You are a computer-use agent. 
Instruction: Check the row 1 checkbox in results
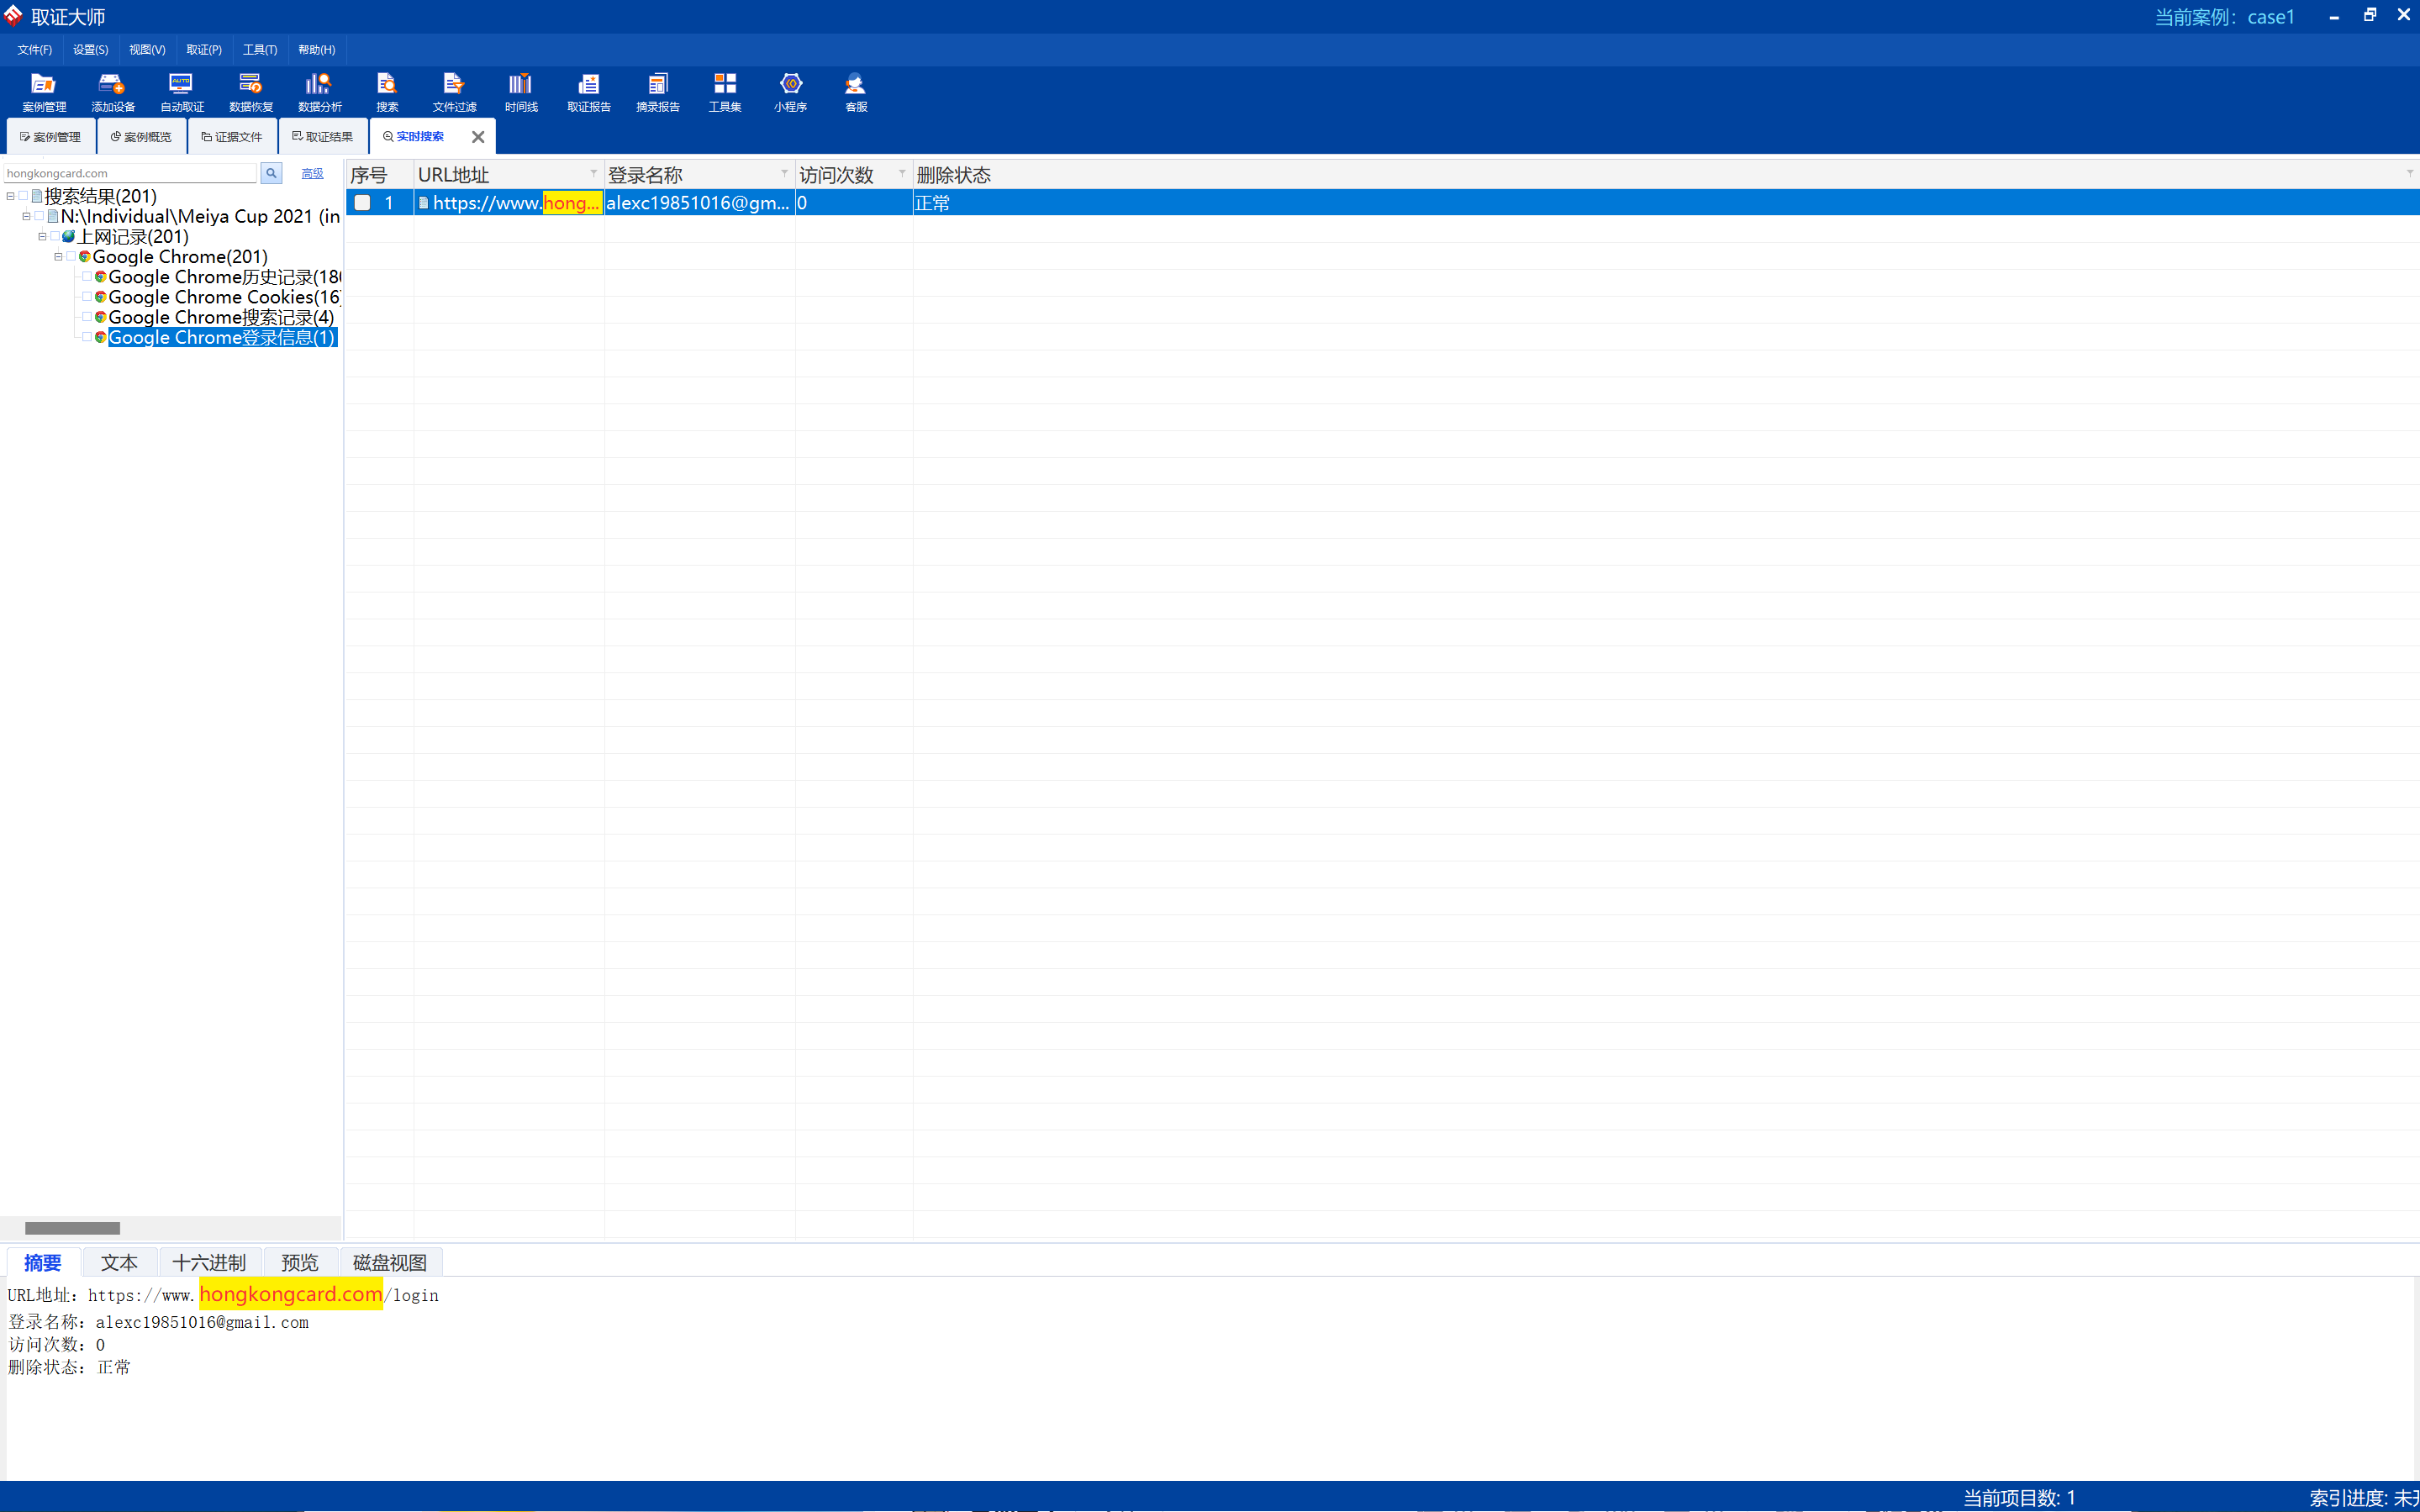pos(363,203)
